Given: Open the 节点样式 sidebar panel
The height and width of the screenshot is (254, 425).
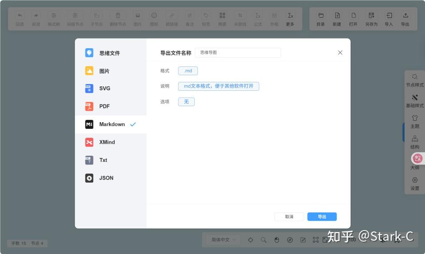Looking at the screenshot, I should click(x=415, y=80).
